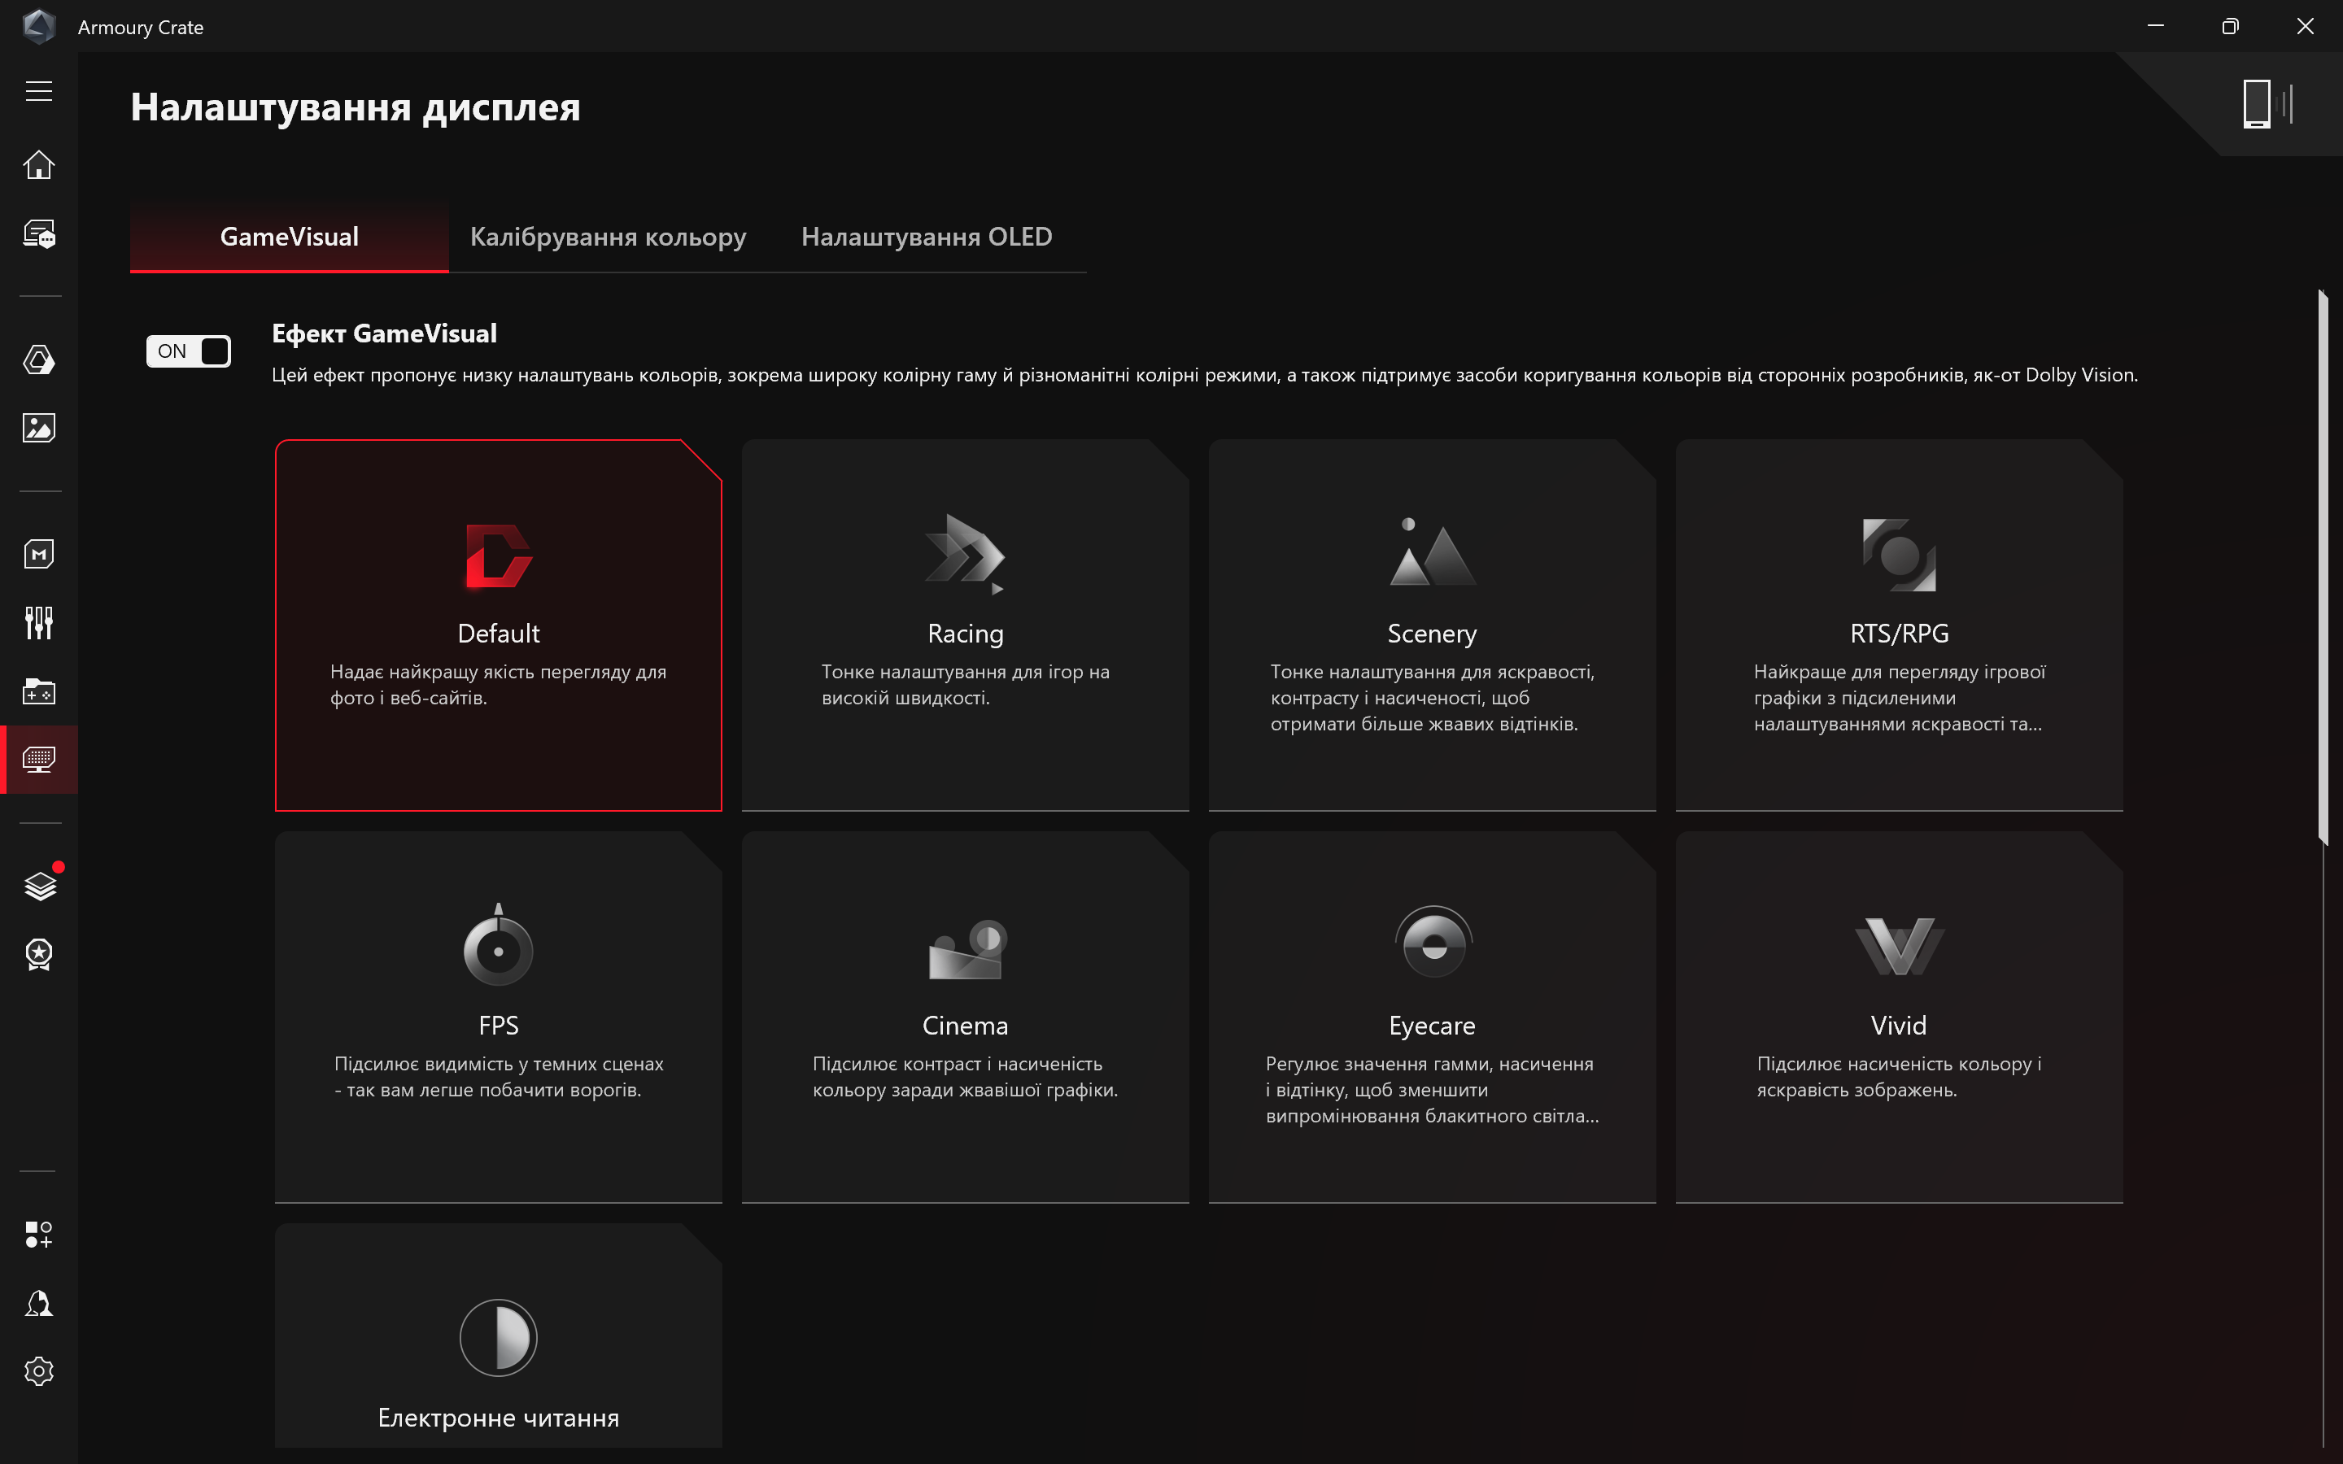Open Scenario Profiles sliders icon

pos(39,622)
